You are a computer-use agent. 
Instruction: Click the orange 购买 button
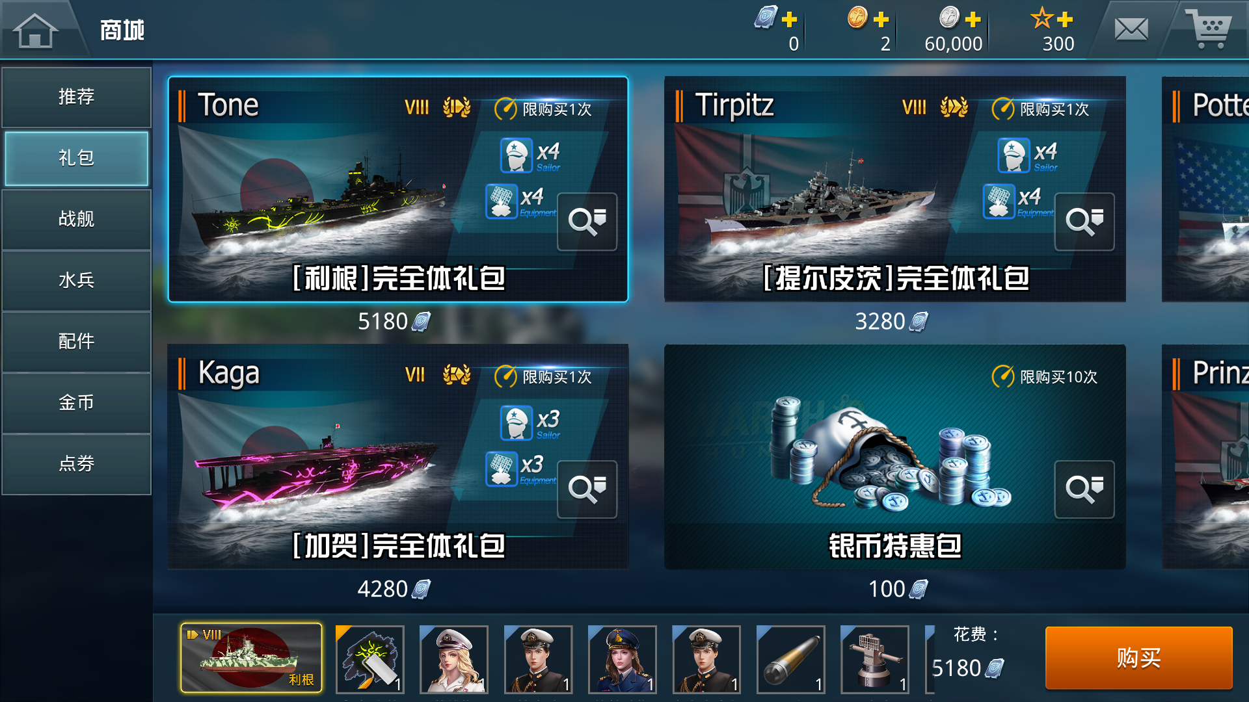pos(1138,658)
